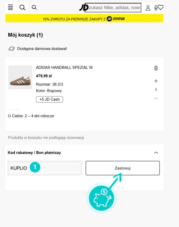Image resolution: width=179 pixels, height=227 pixels.
Task: Click the free delivery truck icon
Action: 12,49
